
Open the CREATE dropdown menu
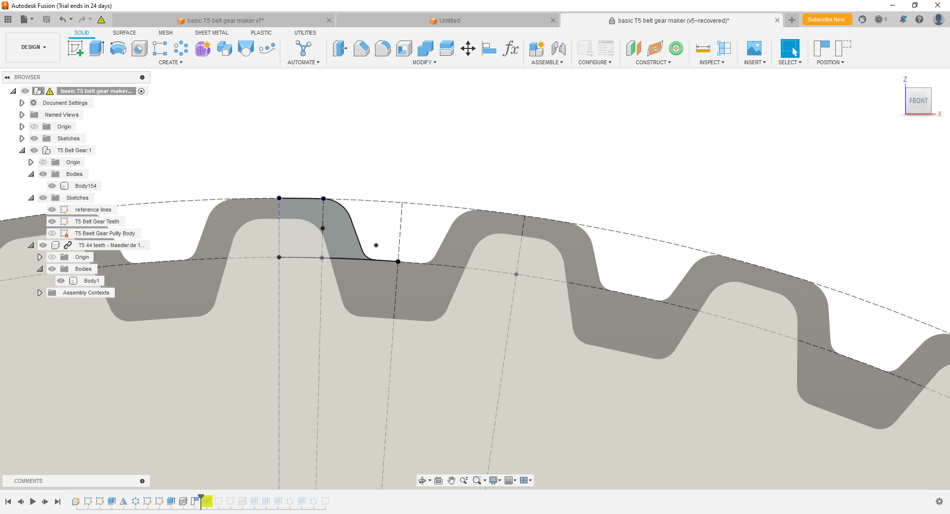170,62
